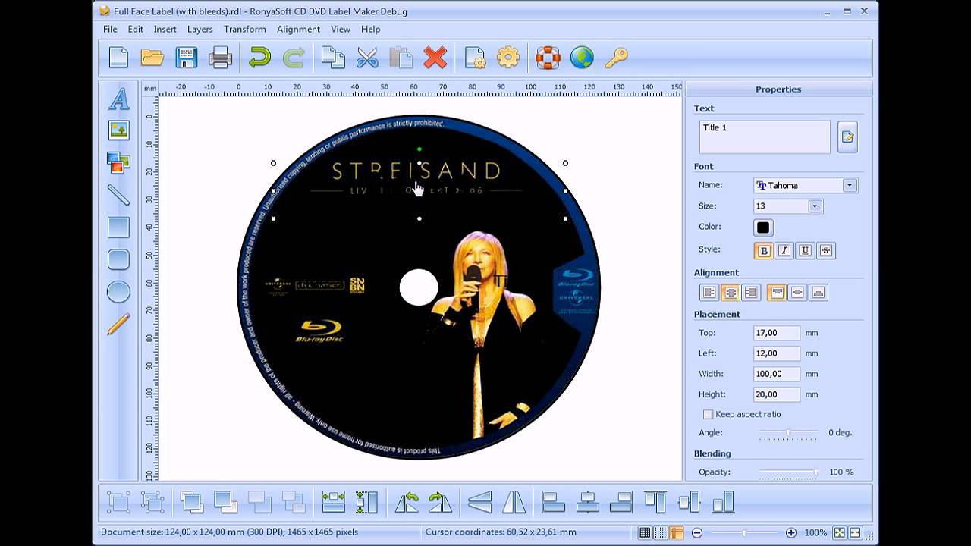Toggle rulers display in status bar
This screenshot has width=971, height=546.
point(676,532)
